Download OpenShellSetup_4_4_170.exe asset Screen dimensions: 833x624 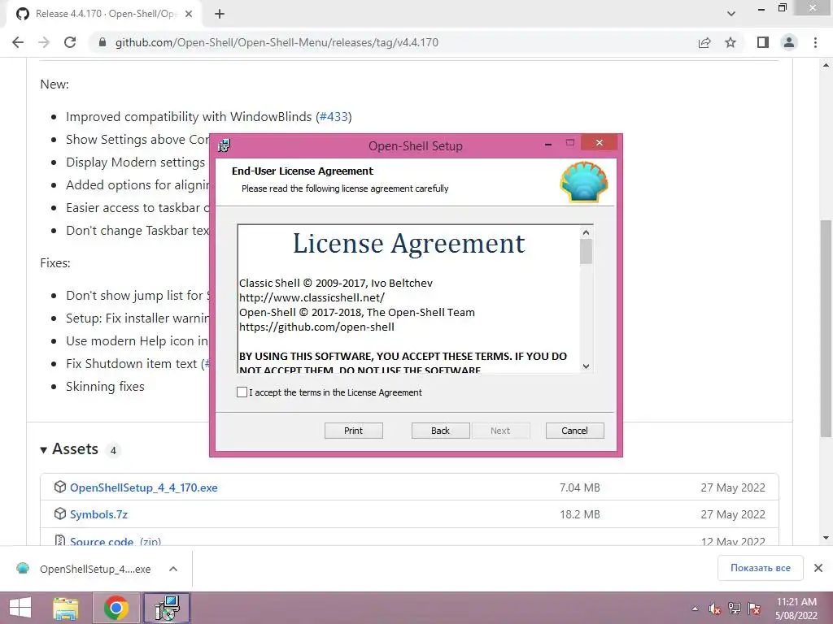(143, 487)
